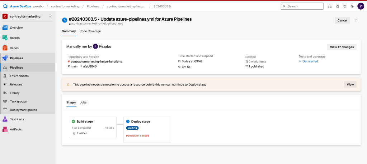Viewport: 367px width, 164px height.
Task: Open the Pipelines breadcrumb link
Action: click(x=93, y=6)
